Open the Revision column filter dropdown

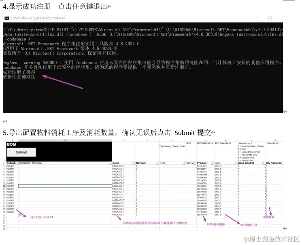pos(158,163)
